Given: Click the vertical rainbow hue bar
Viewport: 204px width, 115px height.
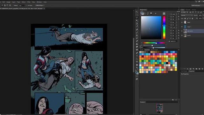Looking at the screenshot, I should 164,27.
